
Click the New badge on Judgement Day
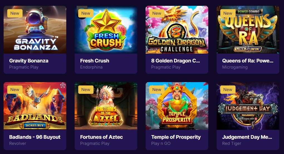[228, 90]
